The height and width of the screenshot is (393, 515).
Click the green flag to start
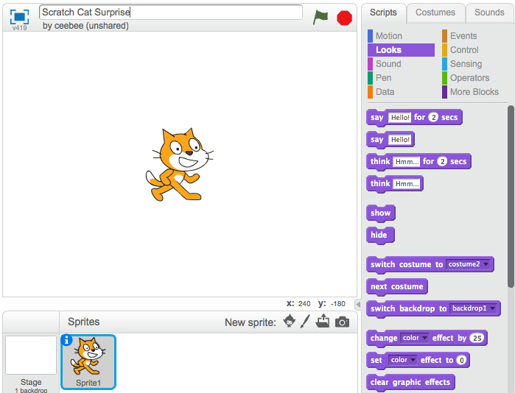pyautogui.click(x=320, y=17)
